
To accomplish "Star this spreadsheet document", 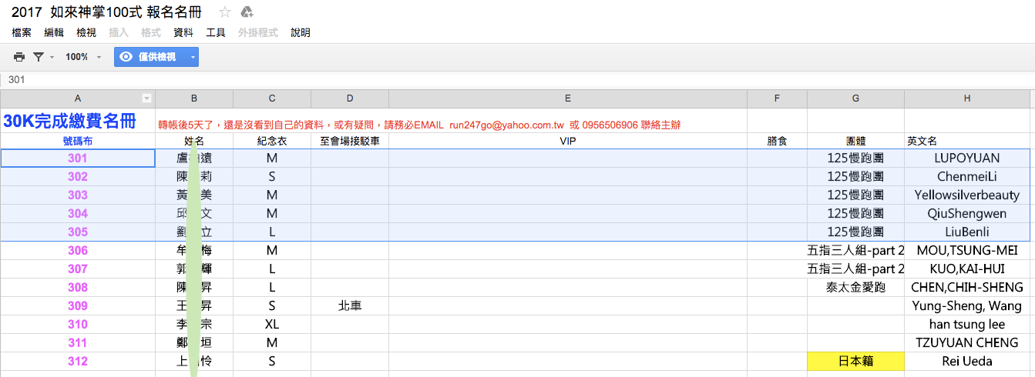I will coord(225,12).
